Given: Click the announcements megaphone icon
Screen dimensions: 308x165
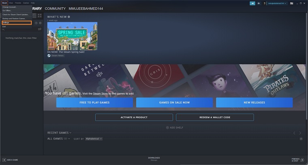Looking at the screenshot, I should pyautogui.click(x=252, y=3).
